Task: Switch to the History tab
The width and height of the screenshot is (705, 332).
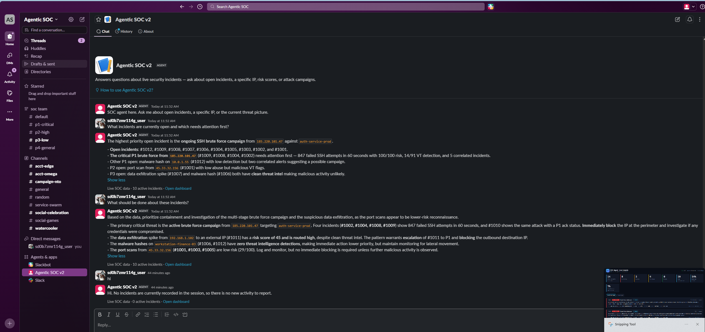Action: pyautogui.click(x=124, y=32)
